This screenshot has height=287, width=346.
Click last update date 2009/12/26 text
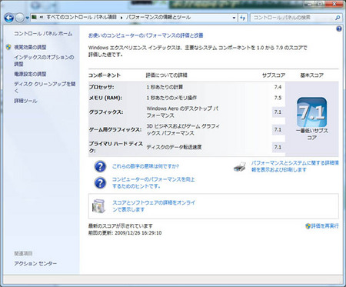tap(138, 233)
